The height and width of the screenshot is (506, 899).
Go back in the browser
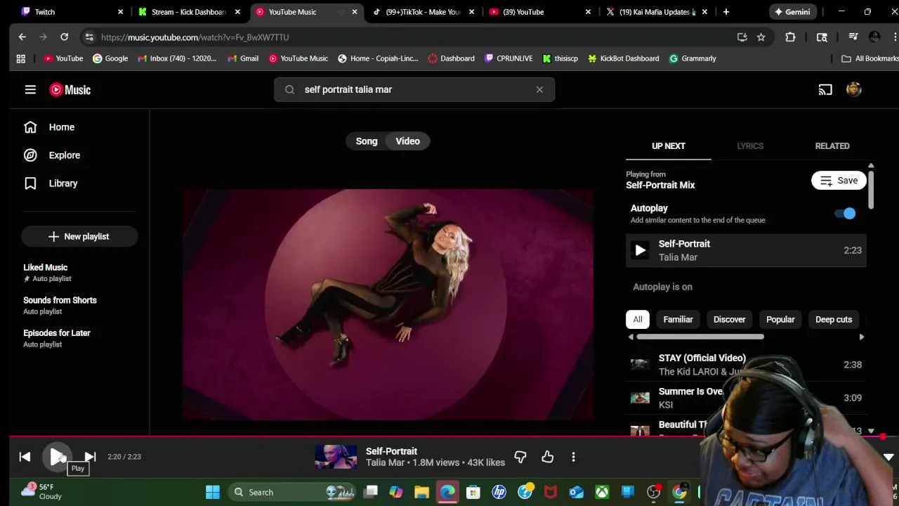(22, 37)
